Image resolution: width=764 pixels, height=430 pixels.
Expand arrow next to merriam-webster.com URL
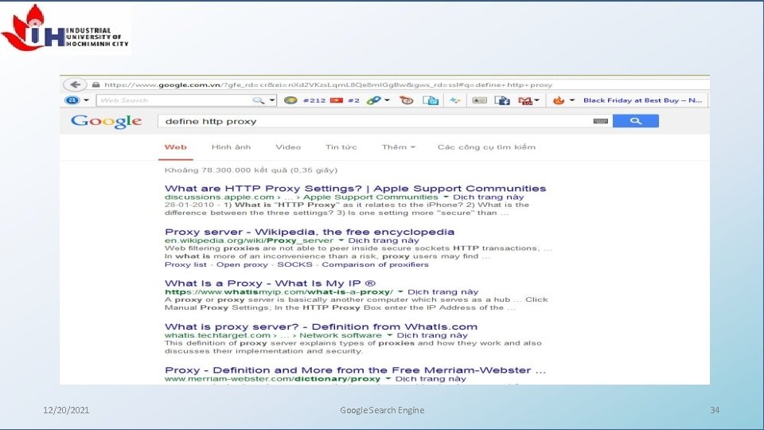coord(388,379)
